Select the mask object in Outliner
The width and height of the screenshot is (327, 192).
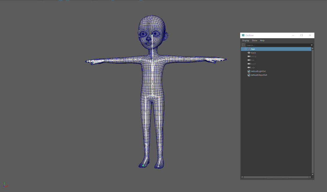[253, 53]
